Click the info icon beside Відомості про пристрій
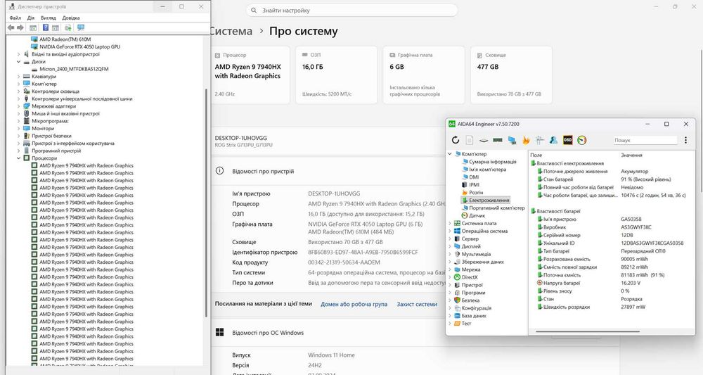 [219, 171]
